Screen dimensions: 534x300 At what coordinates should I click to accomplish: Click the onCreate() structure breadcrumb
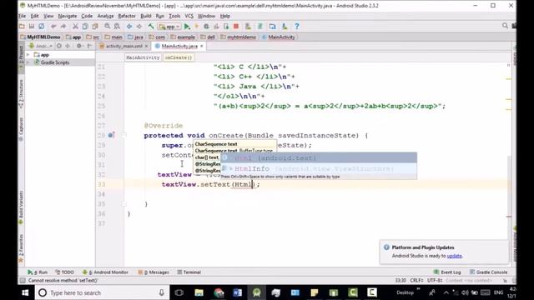179,57
